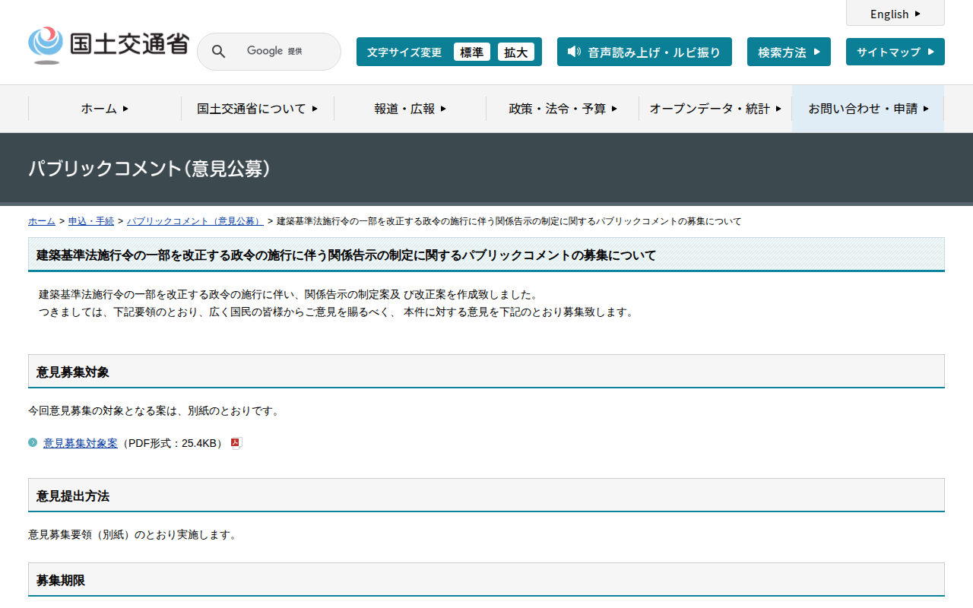
Task: Open the お問い合わせ・申請 menu item
Action: pyautogui.click(x=867, y=109)
